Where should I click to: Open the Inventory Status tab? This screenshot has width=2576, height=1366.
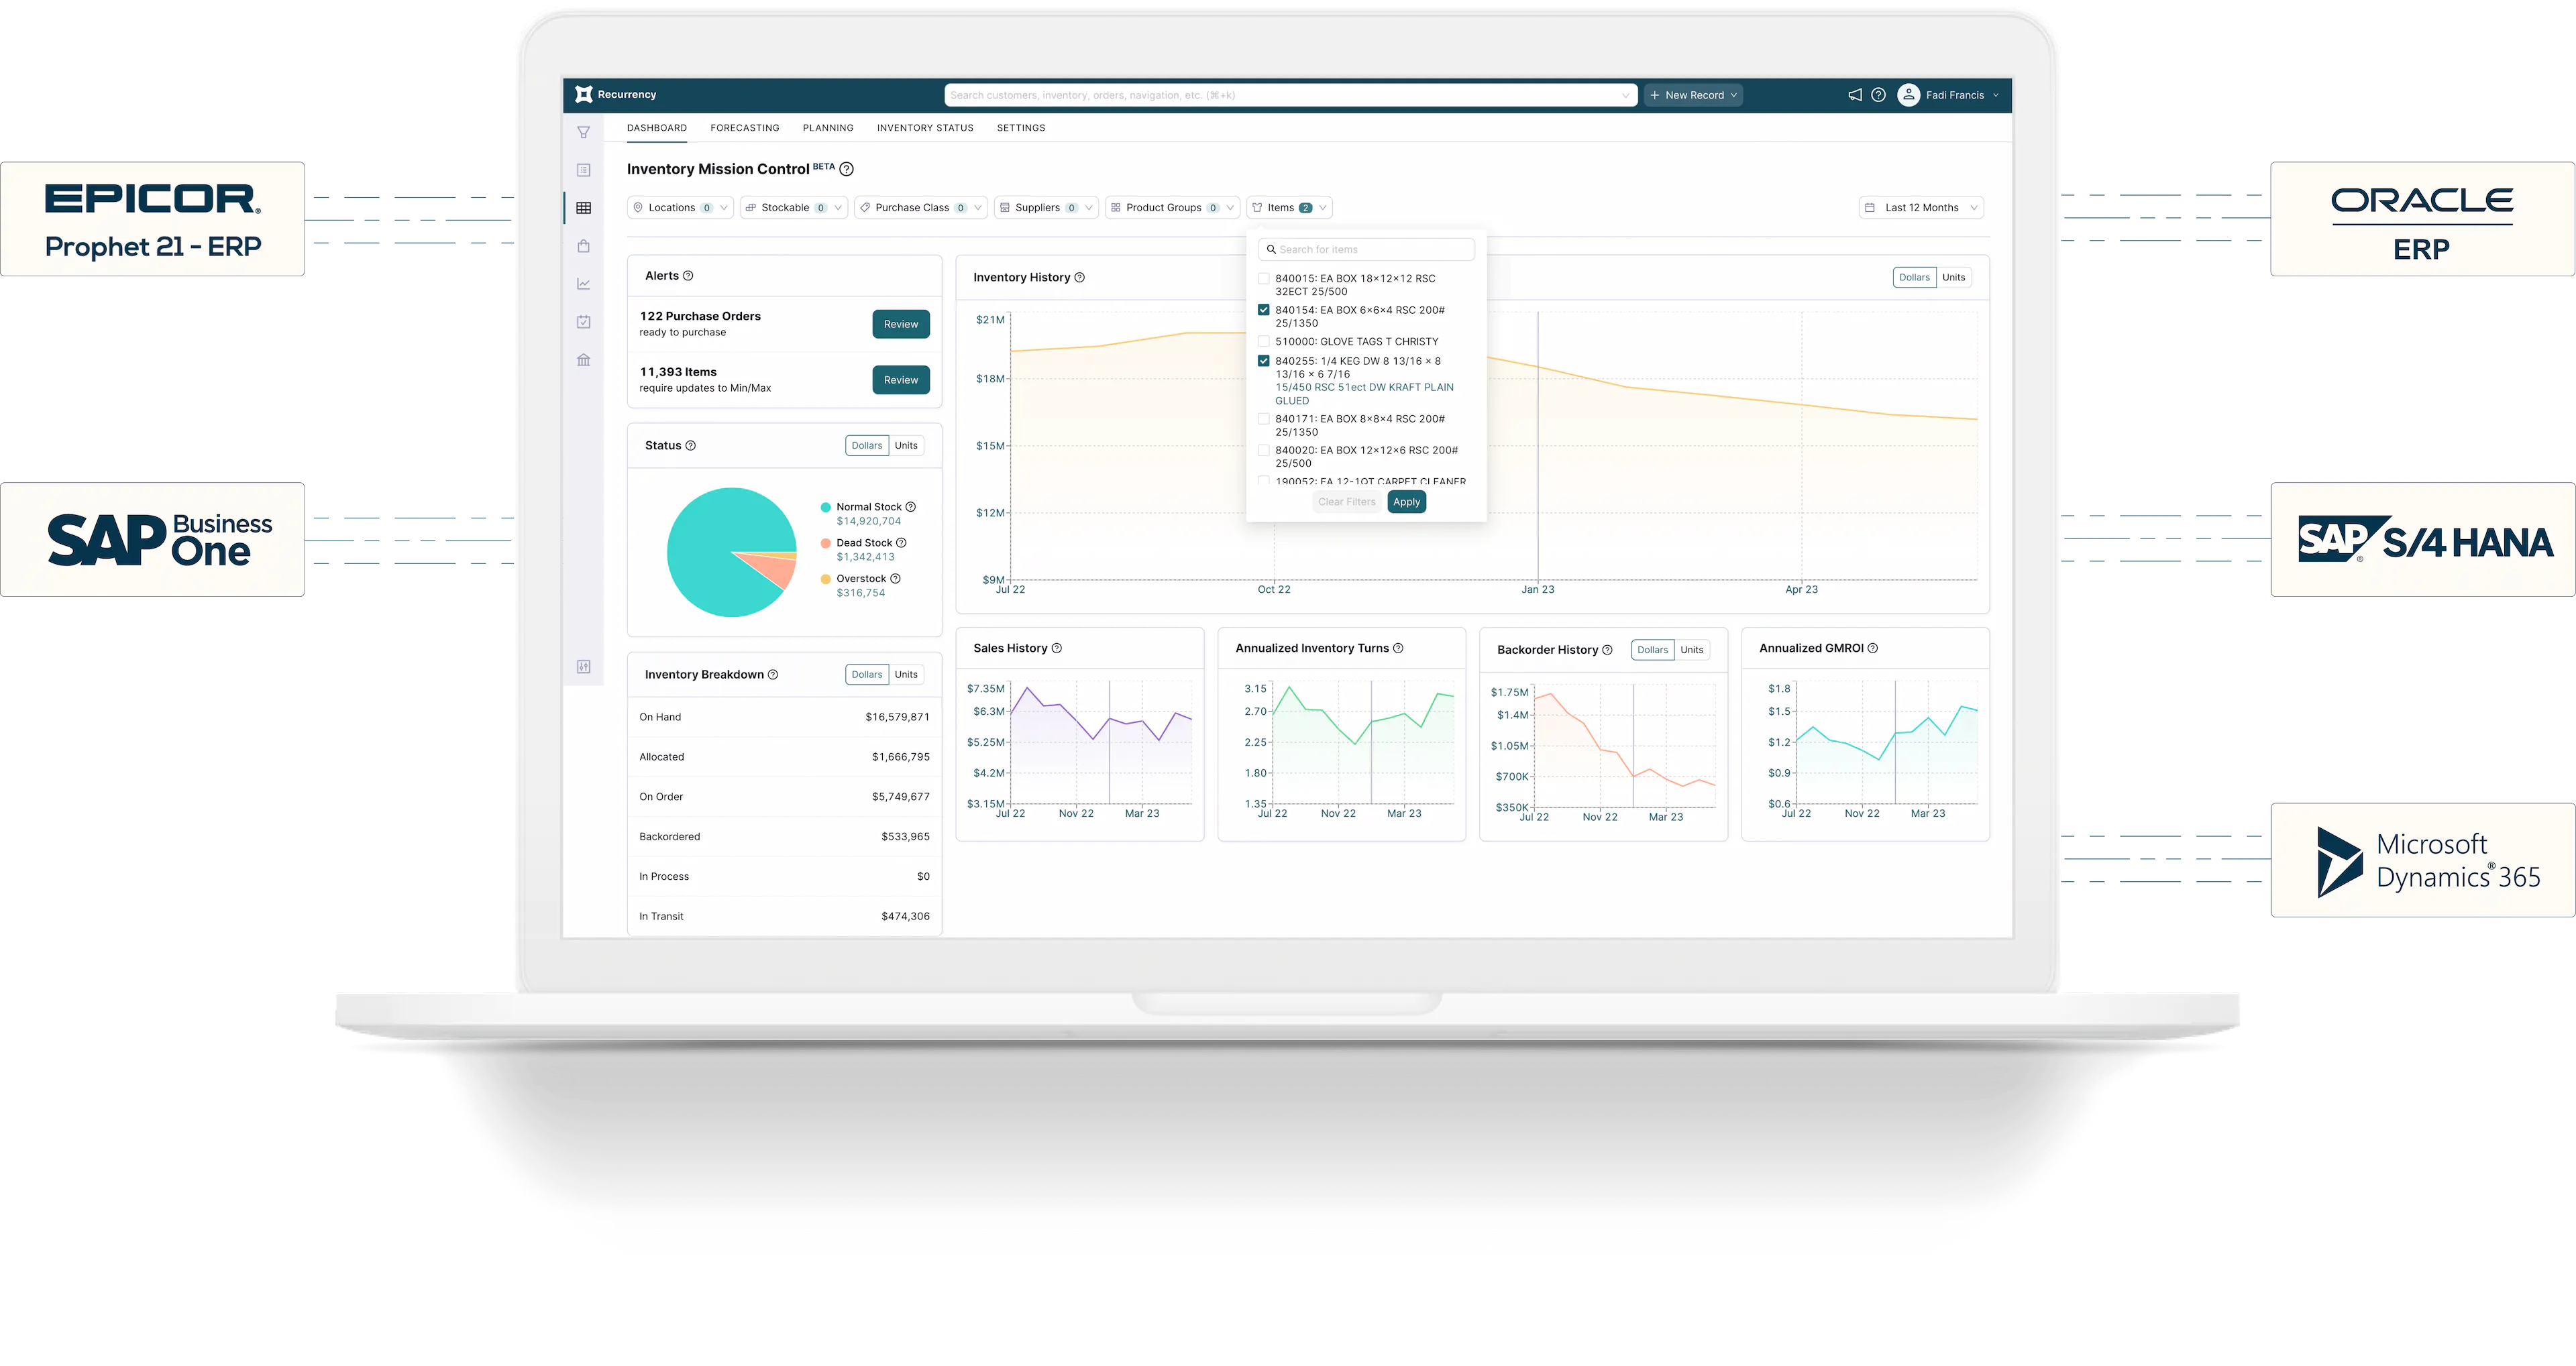click(x=924, y=128)
